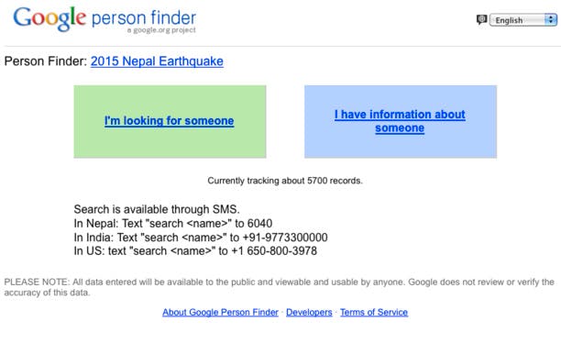Click the 'person finder' wordmark

click(144, 18)
